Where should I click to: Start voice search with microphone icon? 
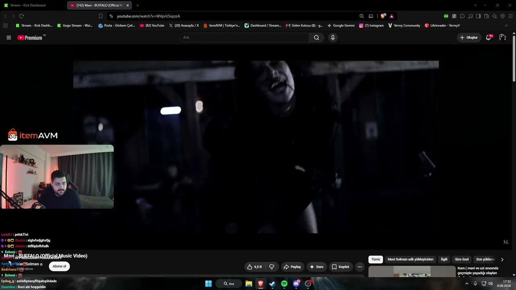coord(333,37)
